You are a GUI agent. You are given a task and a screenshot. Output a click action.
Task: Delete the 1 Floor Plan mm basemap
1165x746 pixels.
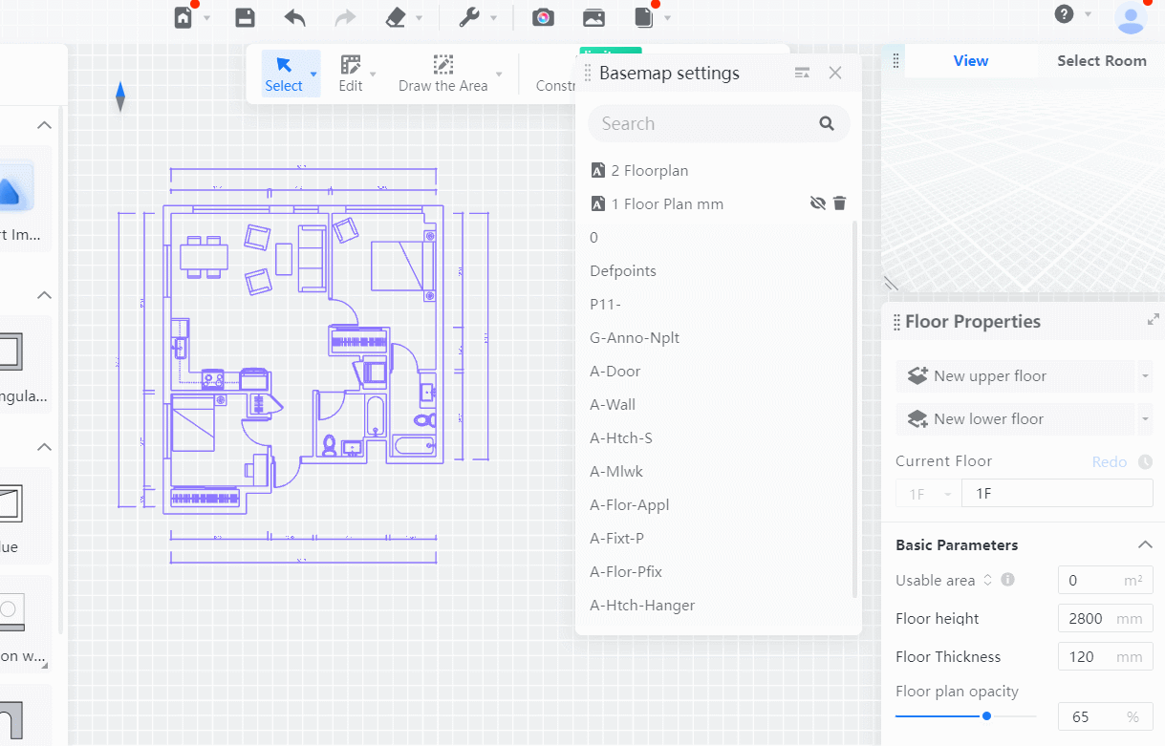click(x=839, y=203)
